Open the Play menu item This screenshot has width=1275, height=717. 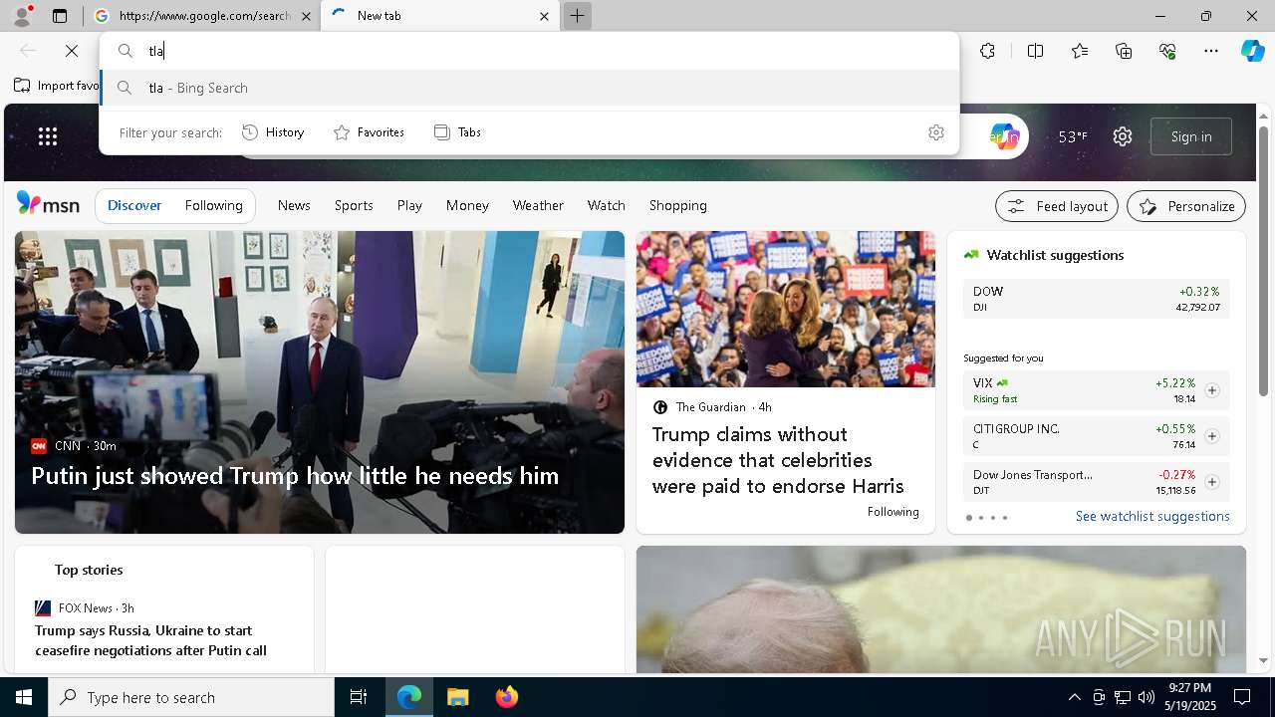409,205
